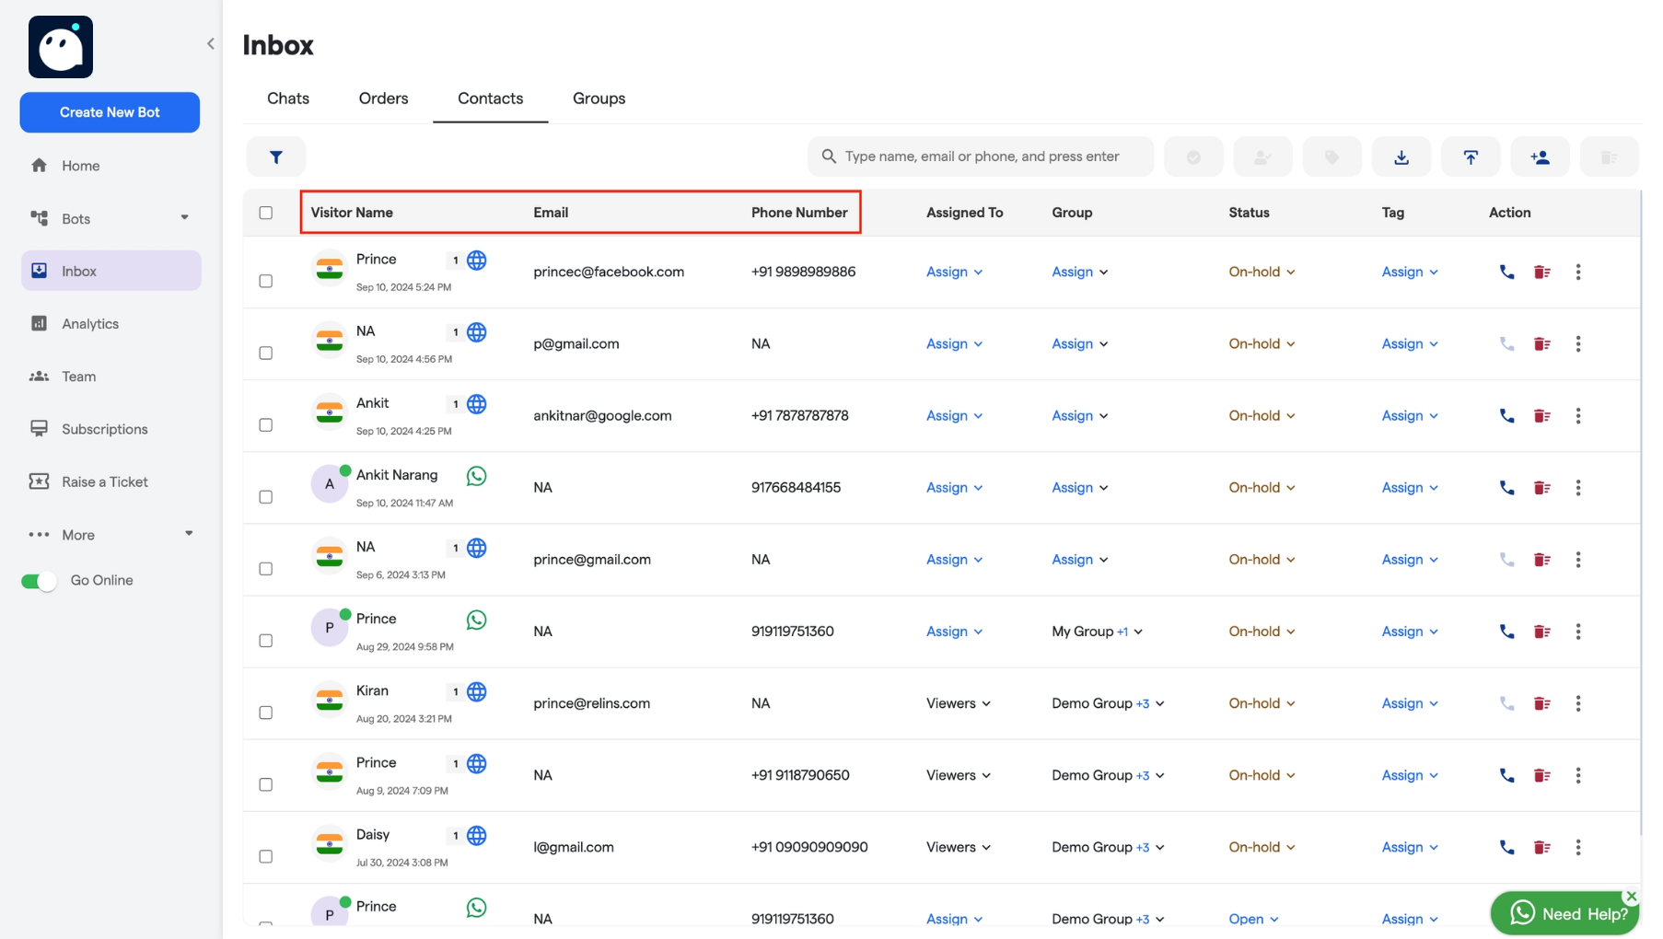Open more options for ankitnar@google.com row
1663x939 pixels.
(1577, 415)
